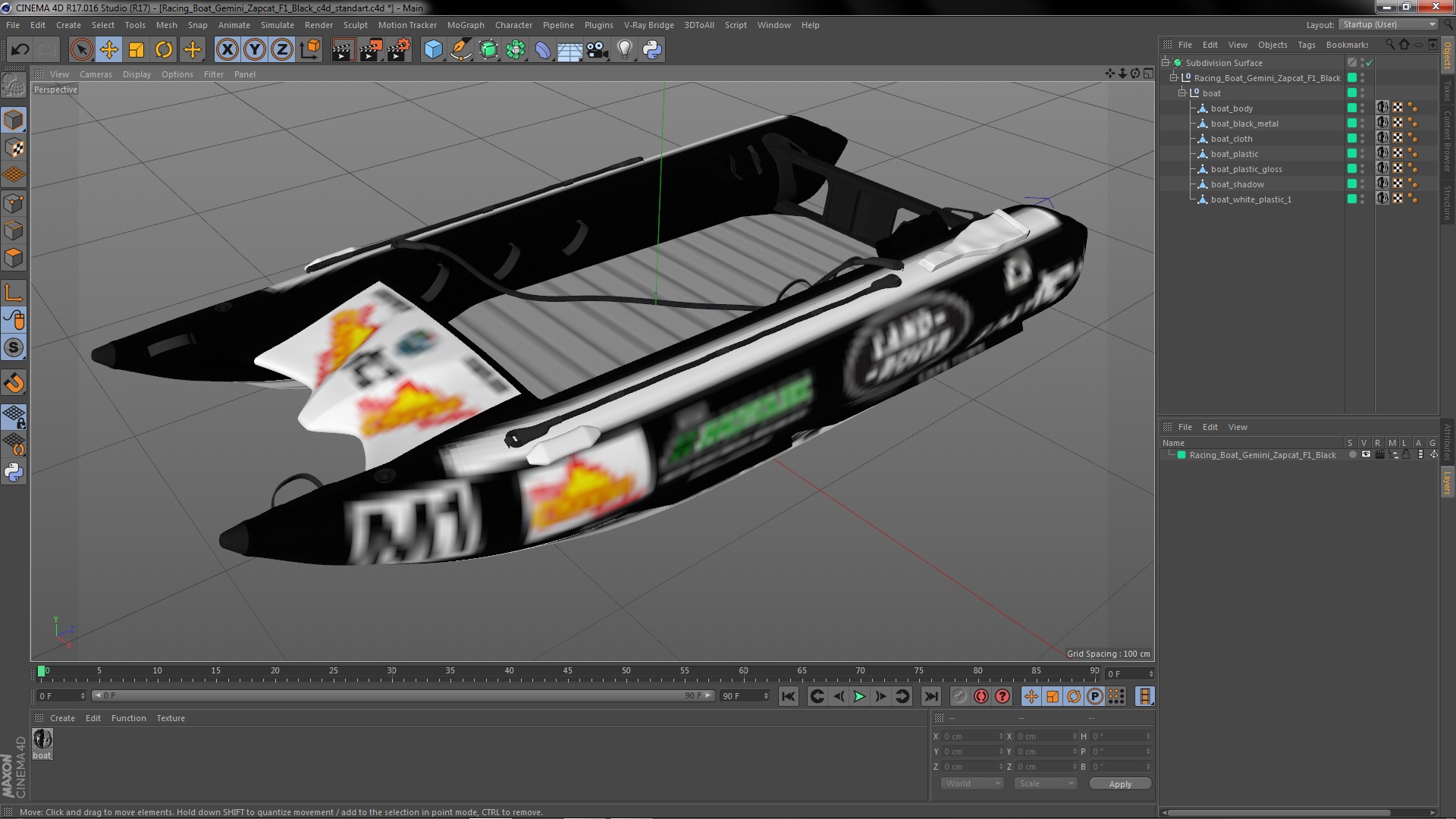1456x819 pixels.
Task: Open the Object Manager Tags menu
Action: [x=1306, y=45]
